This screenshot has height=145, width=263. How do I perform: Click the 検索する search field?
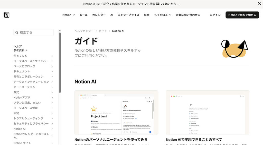[x=34, y=32]
